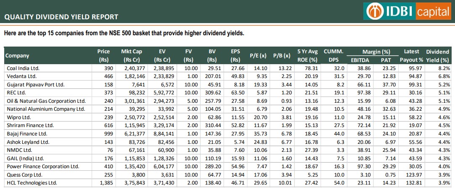This screenshot has width=455, height=190.
Task: Click the orange 'capital' logo block
Action: click(433, 11)
